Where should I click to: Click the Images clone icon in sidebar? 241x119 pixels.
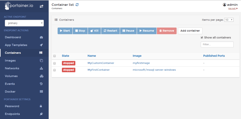[41, 61]
